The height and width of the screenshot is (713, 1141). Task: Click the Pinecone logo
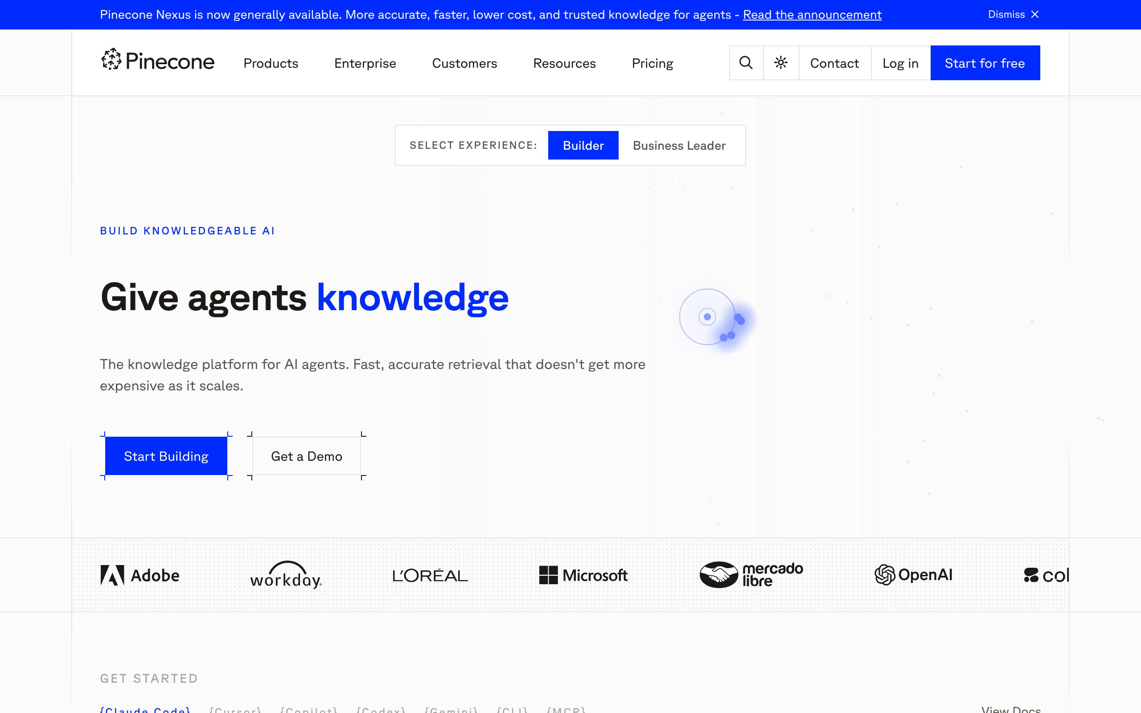[157, 60]
